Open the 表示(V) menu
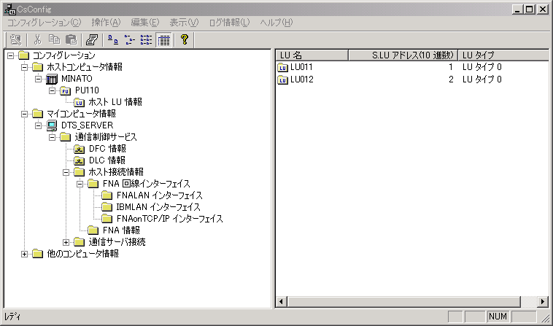The image size is (553, 326). click(x=184, y=23)
